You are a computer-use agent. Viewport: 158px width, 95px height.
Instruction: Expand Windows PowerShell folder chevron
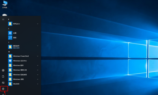(x=38, y=56)
